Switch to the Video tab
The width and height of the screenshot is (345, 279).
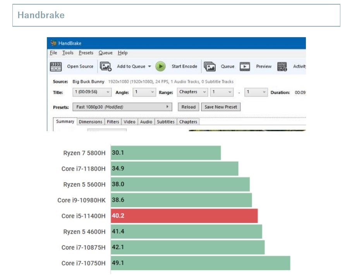pyautogui.click(x=129, y=122)
